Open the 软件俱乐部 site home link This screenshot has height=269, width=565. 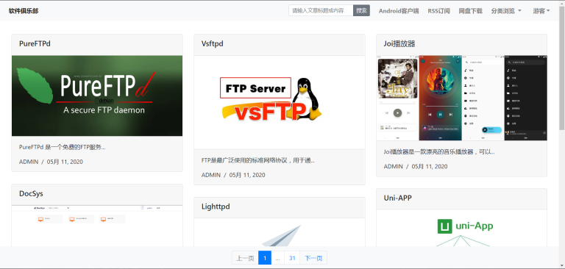click(x=24, y=11)
